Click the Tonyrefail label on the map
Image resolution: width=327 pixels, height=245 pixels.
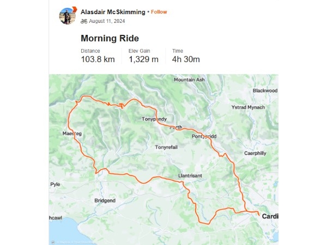coord(166,148)
